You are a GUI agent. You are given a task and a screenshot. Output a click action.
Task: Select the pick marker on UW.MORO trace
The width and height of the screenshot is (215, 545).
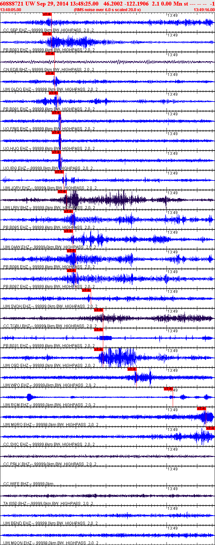pos(202,409)
